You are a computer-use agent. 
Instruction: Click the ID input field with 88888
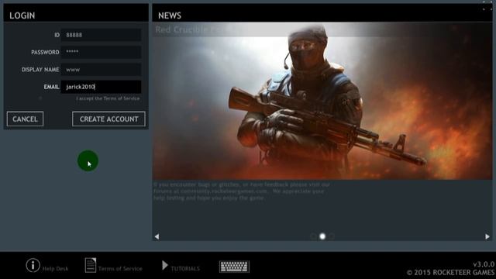click(x=101, y=35)
